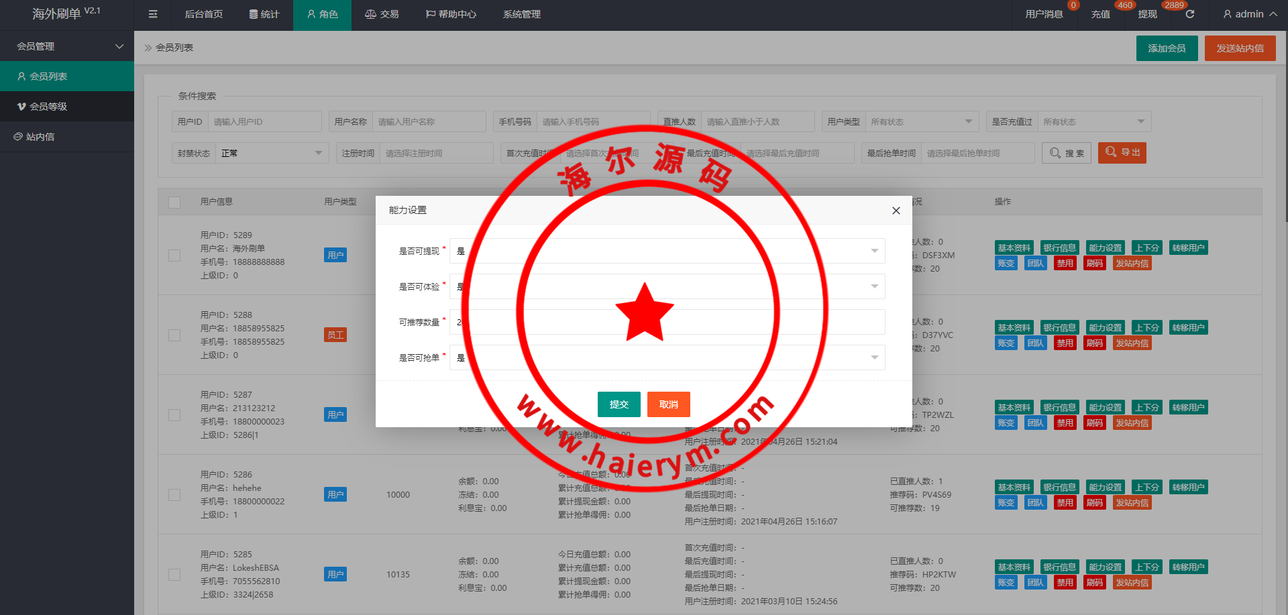The width and height of the screenshot is (1288, 615).
Task: Click the refresh icon in top bar
Action: [1189, 14]
